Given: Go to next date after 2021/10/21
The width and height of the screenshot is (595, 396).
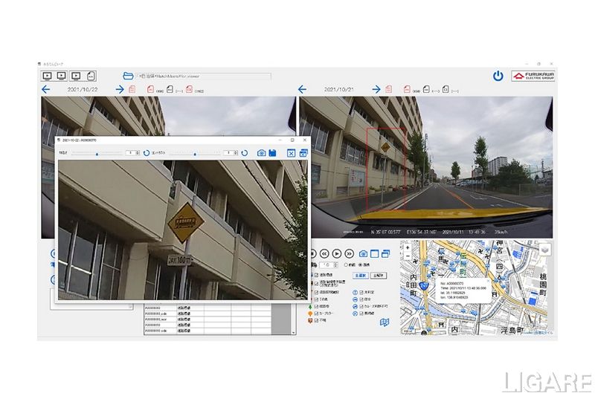Looking at the screenshot, I should [x=376, y=90].
